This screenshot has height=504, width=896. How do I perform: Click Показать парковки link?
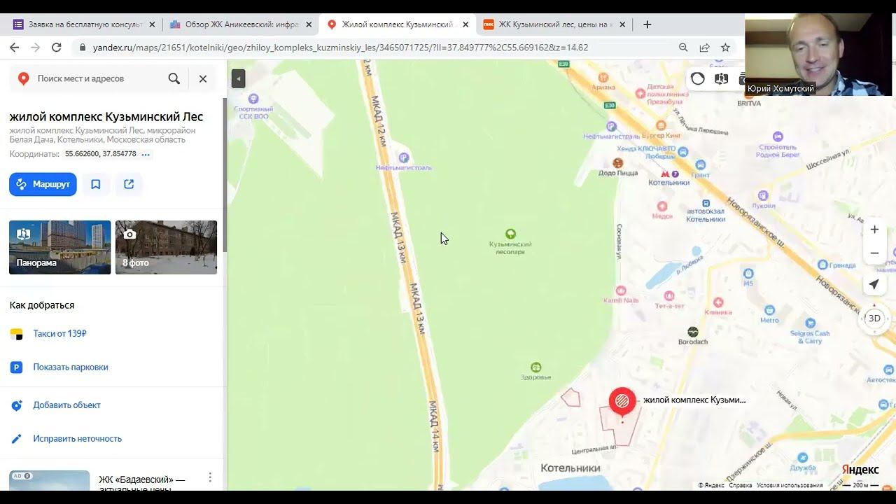pyautogui.click(x=71, y=367)
